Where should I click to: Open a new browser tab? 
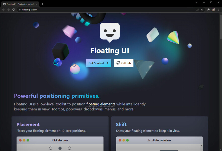(43, 4)
